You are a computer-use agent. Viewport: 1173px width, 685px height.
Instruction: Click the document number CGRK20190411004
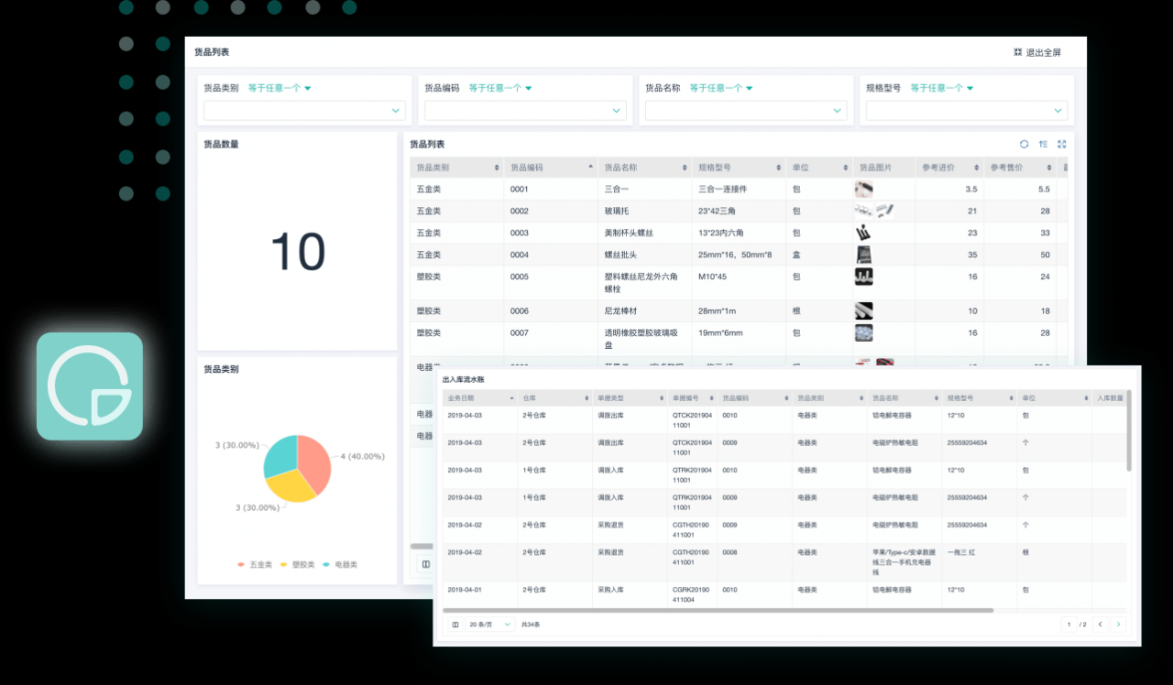[x=691, y=594]
